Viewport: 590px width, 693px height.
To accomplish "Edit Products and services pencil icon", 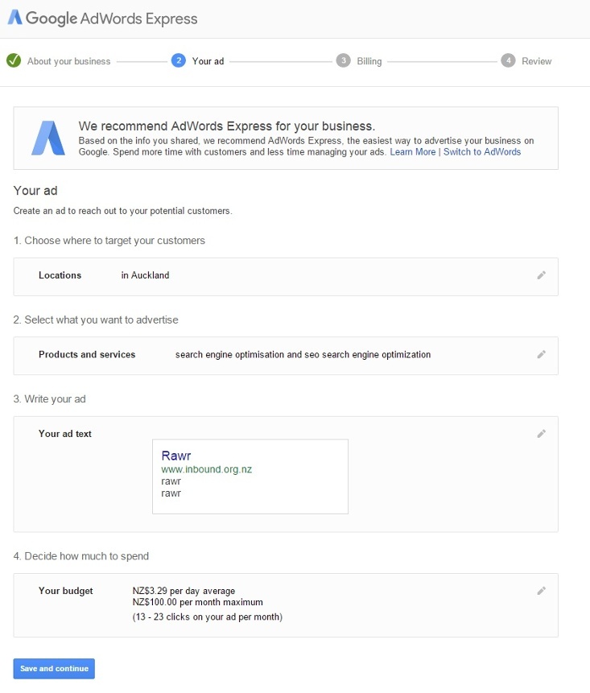I will pyautogui.click(x=542, y=354).
